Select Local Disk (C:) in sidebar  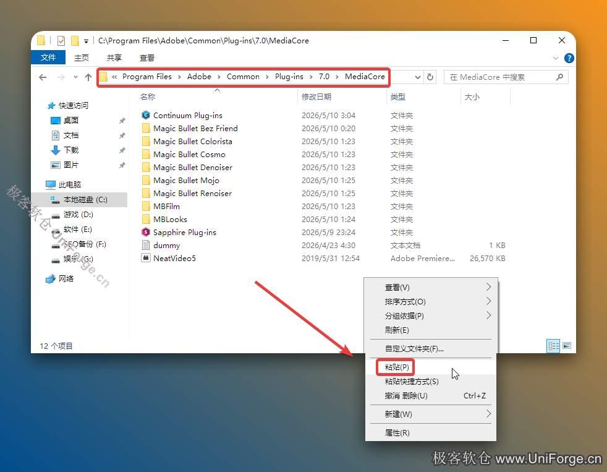click(79, 200)
